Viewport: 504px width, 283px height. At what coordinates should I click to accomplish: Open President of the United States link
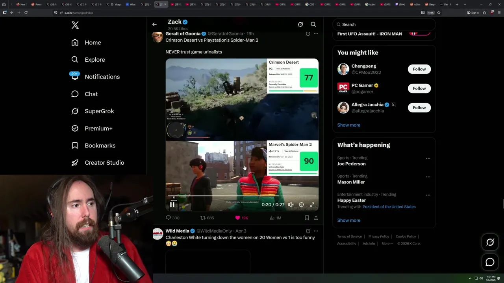point(389,207)
